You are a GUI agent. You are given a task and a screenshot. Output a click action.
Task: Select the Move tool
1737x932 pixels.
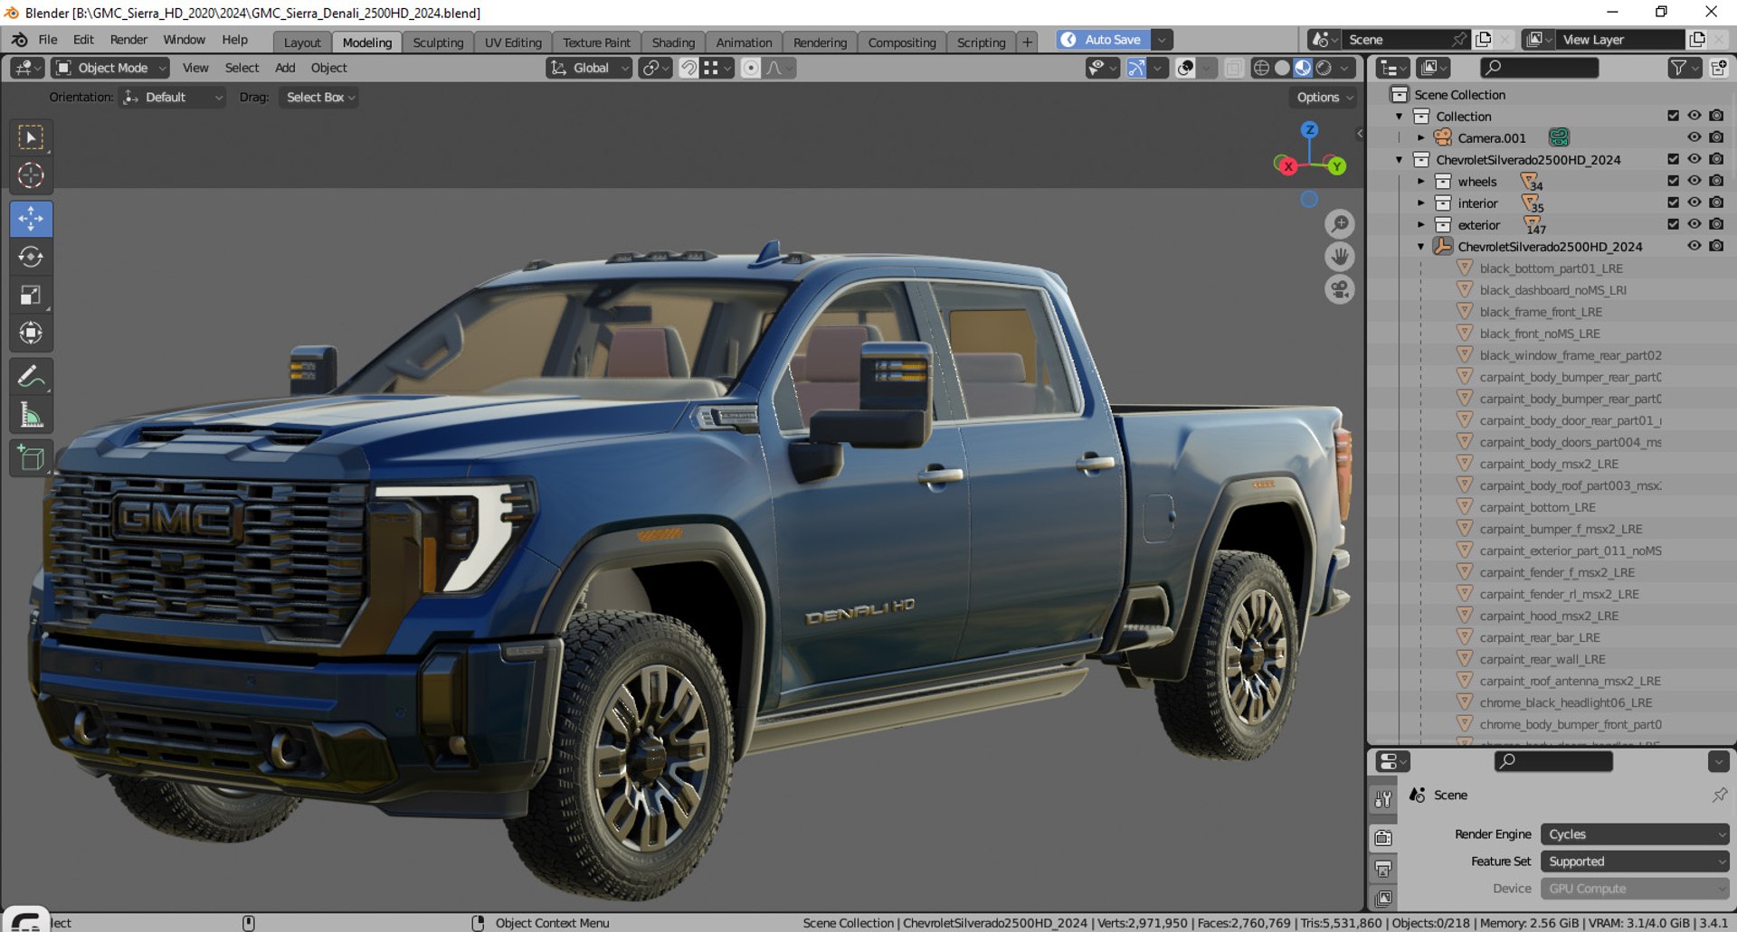[x=31, y=219]
